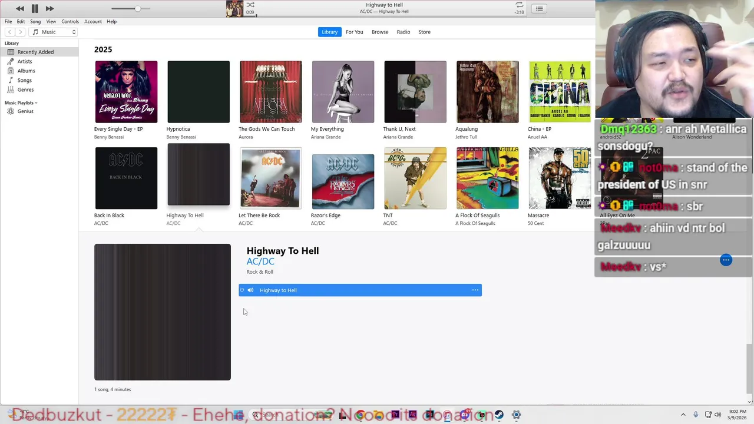Go back with the navigation arrow
The image size is (754, 424).
(9, 32)
